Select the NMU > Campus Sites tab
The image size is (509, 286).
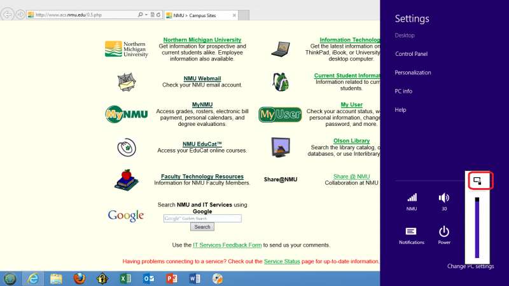pos(201,15)
